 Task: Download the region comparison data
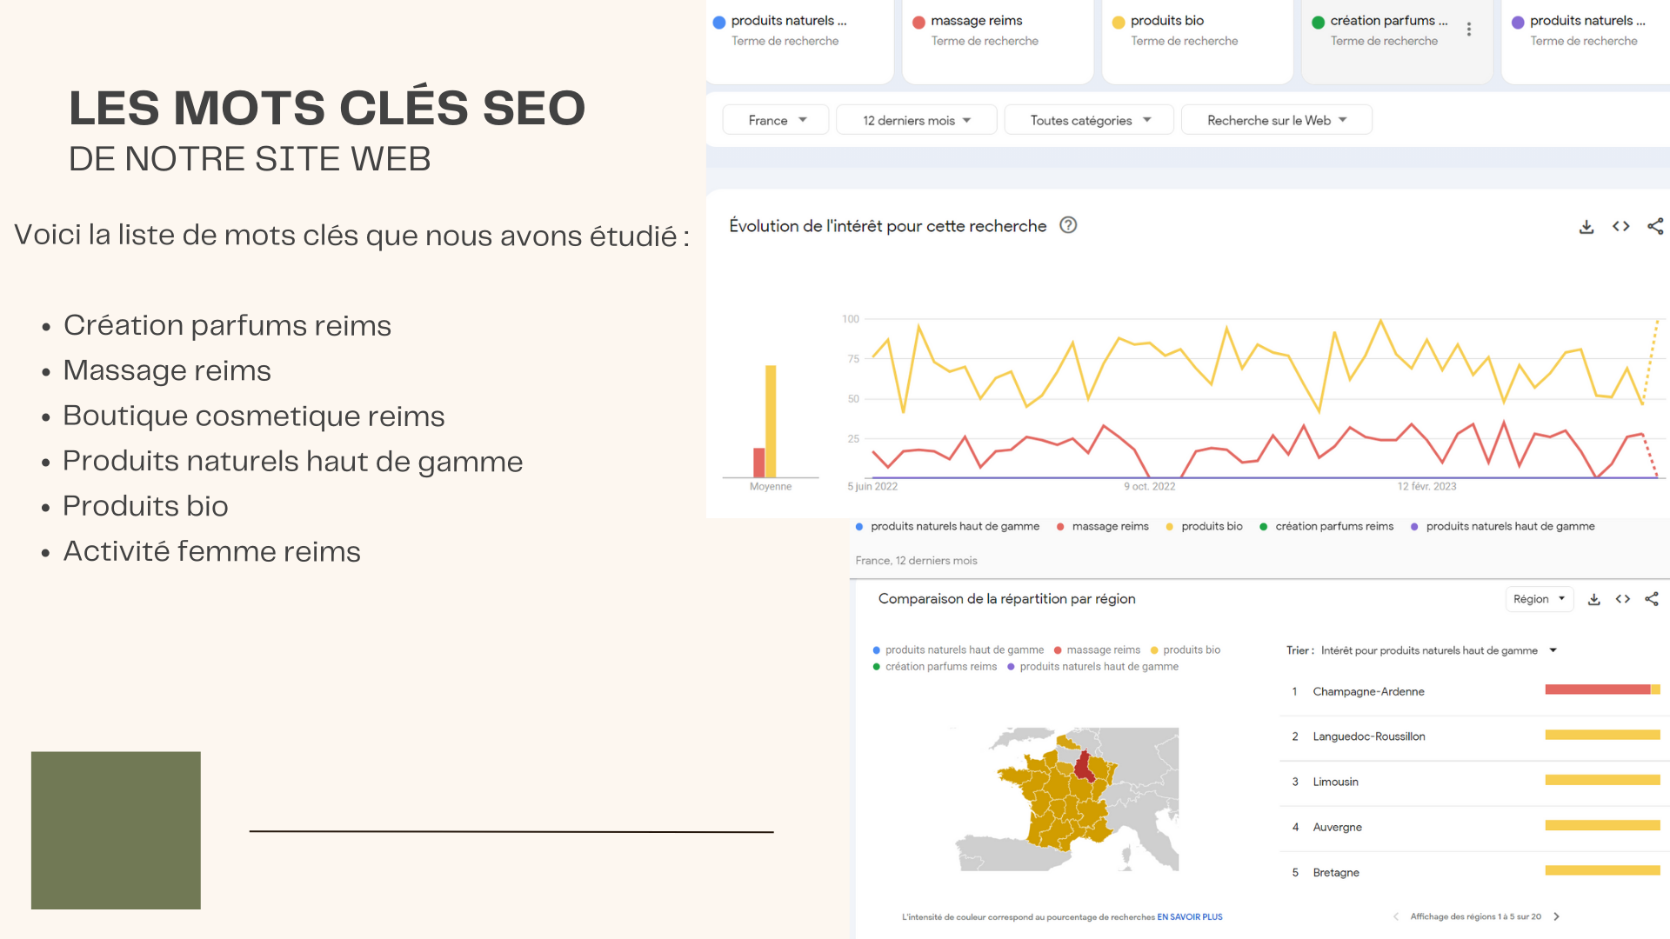tap(1593, 599)
